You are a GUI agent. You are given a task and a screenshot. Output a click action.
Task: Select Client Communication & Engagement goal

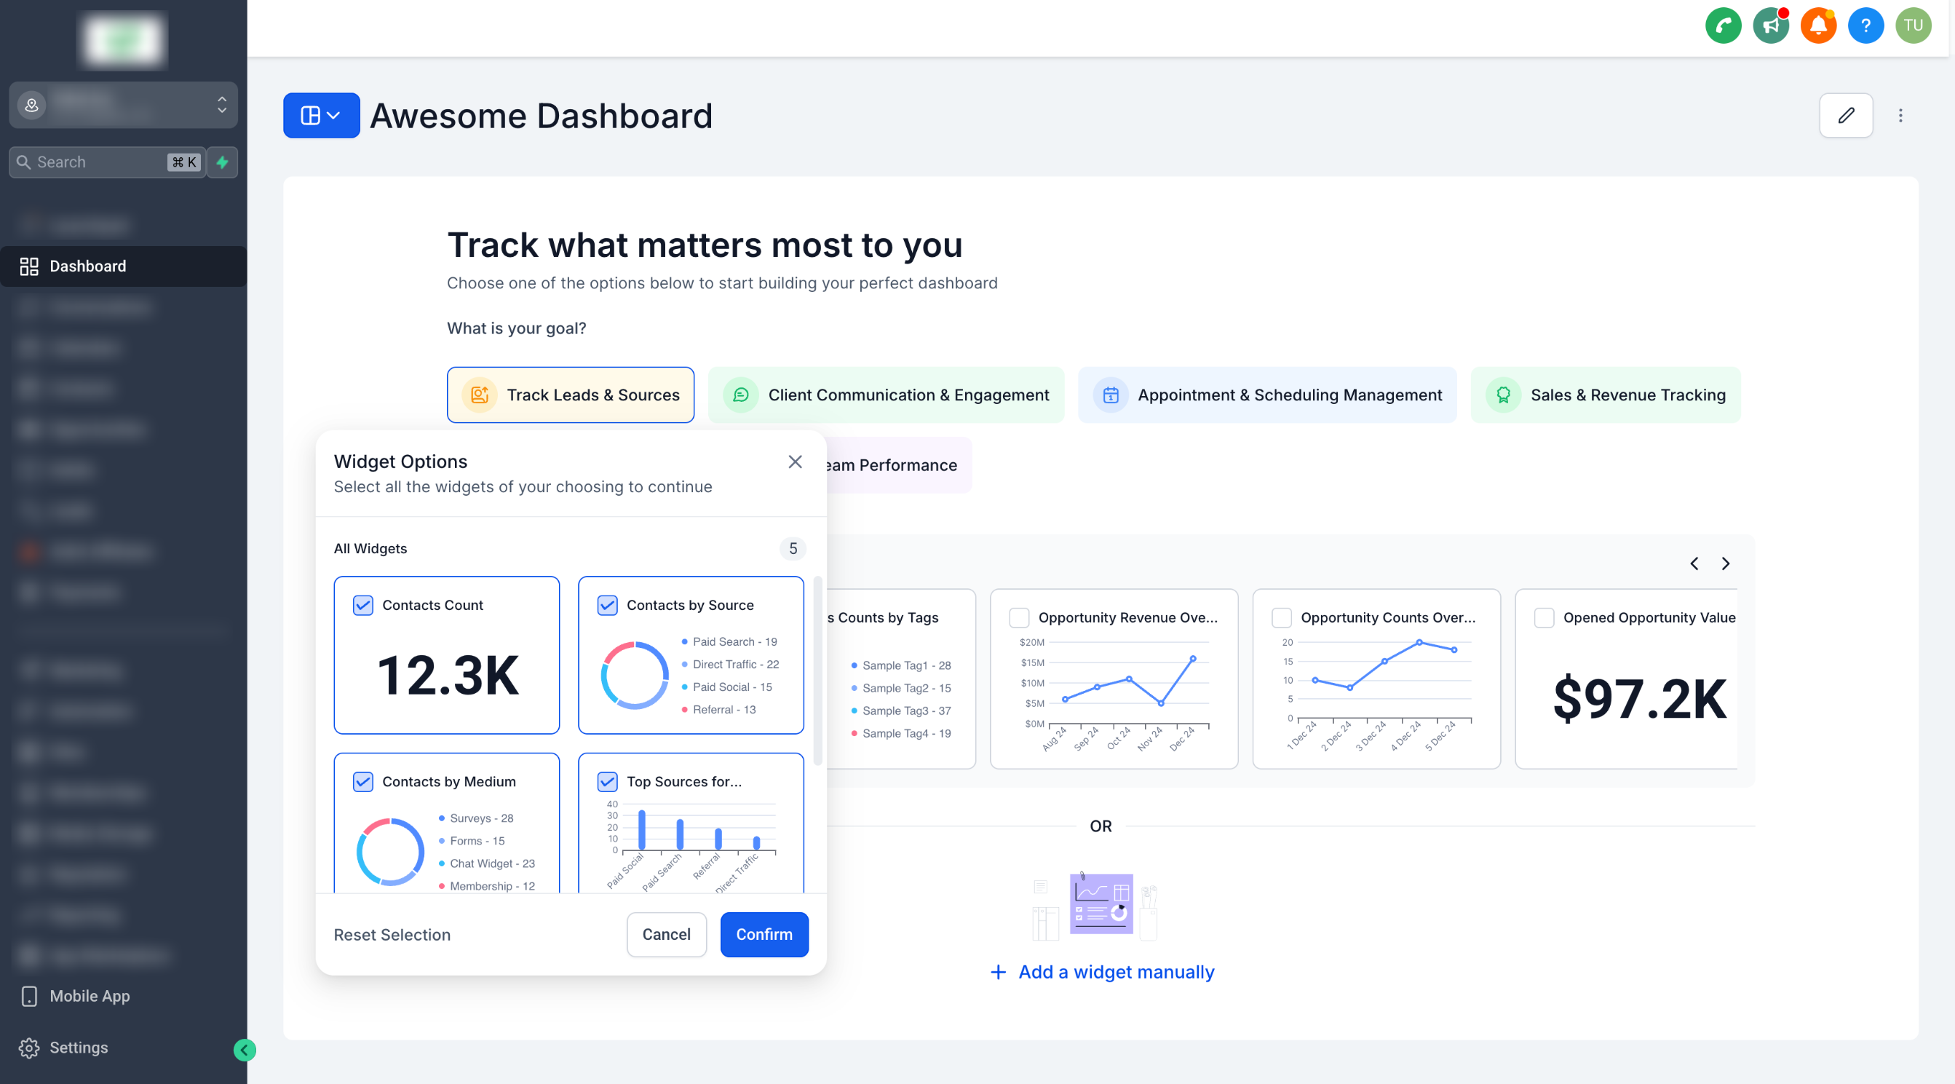tap(886, 395)
